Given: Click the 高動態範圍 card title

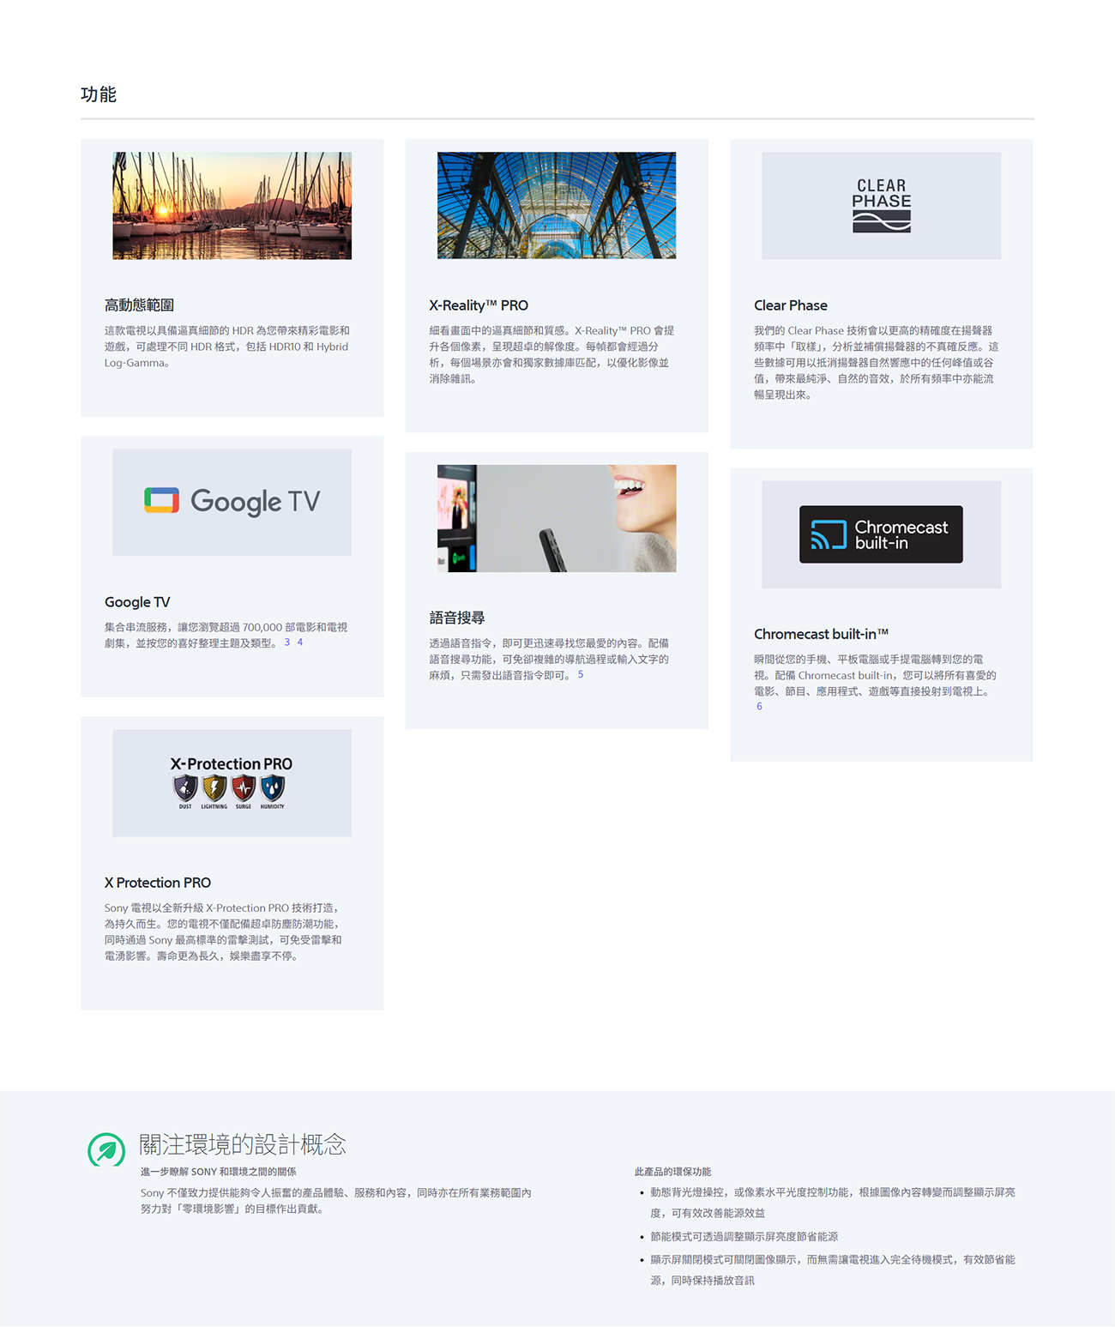Looking at the screenshot, I should pos(139,305).
